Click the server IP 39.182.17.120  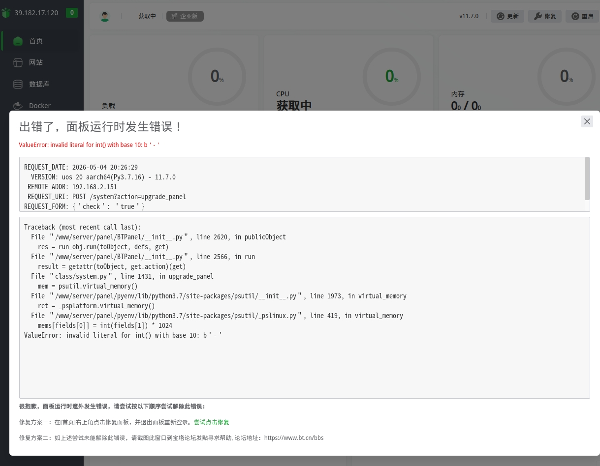tap(36, 13)
